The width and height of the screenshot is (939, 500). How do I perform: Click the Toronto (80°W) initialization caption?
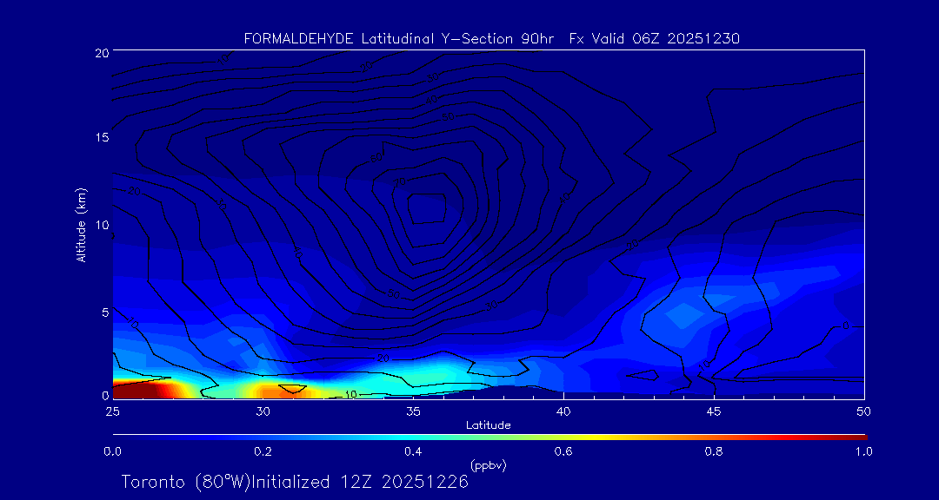(x=295, y=482)
